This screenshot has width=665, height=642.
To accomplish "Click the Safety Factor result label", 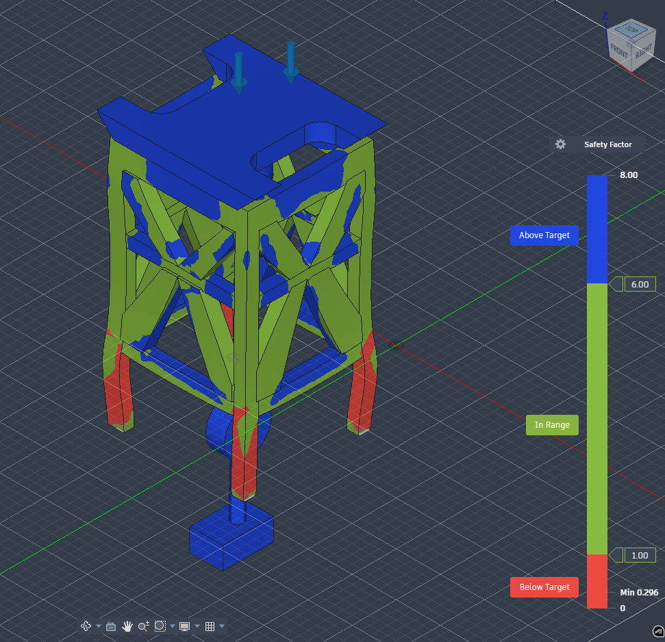I will pos(607,144).
